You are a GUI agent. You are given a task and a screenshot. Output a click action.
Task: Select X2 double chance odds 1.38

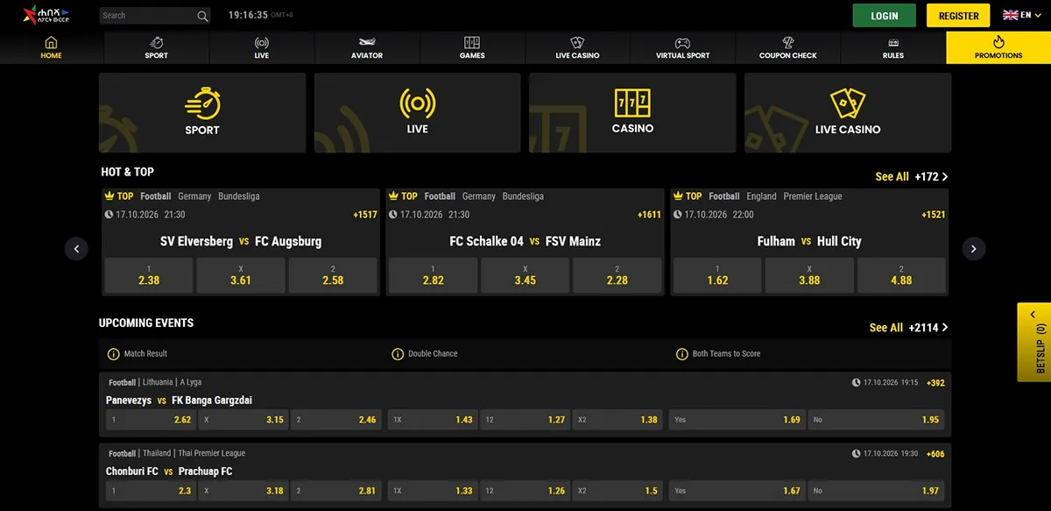[618, 420]
